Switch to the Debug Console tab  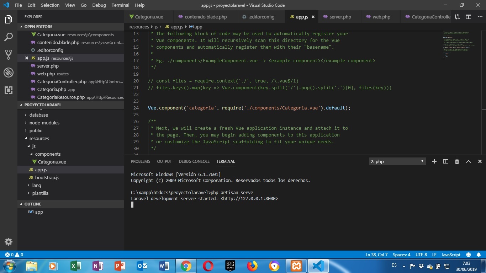click(194, 161)
